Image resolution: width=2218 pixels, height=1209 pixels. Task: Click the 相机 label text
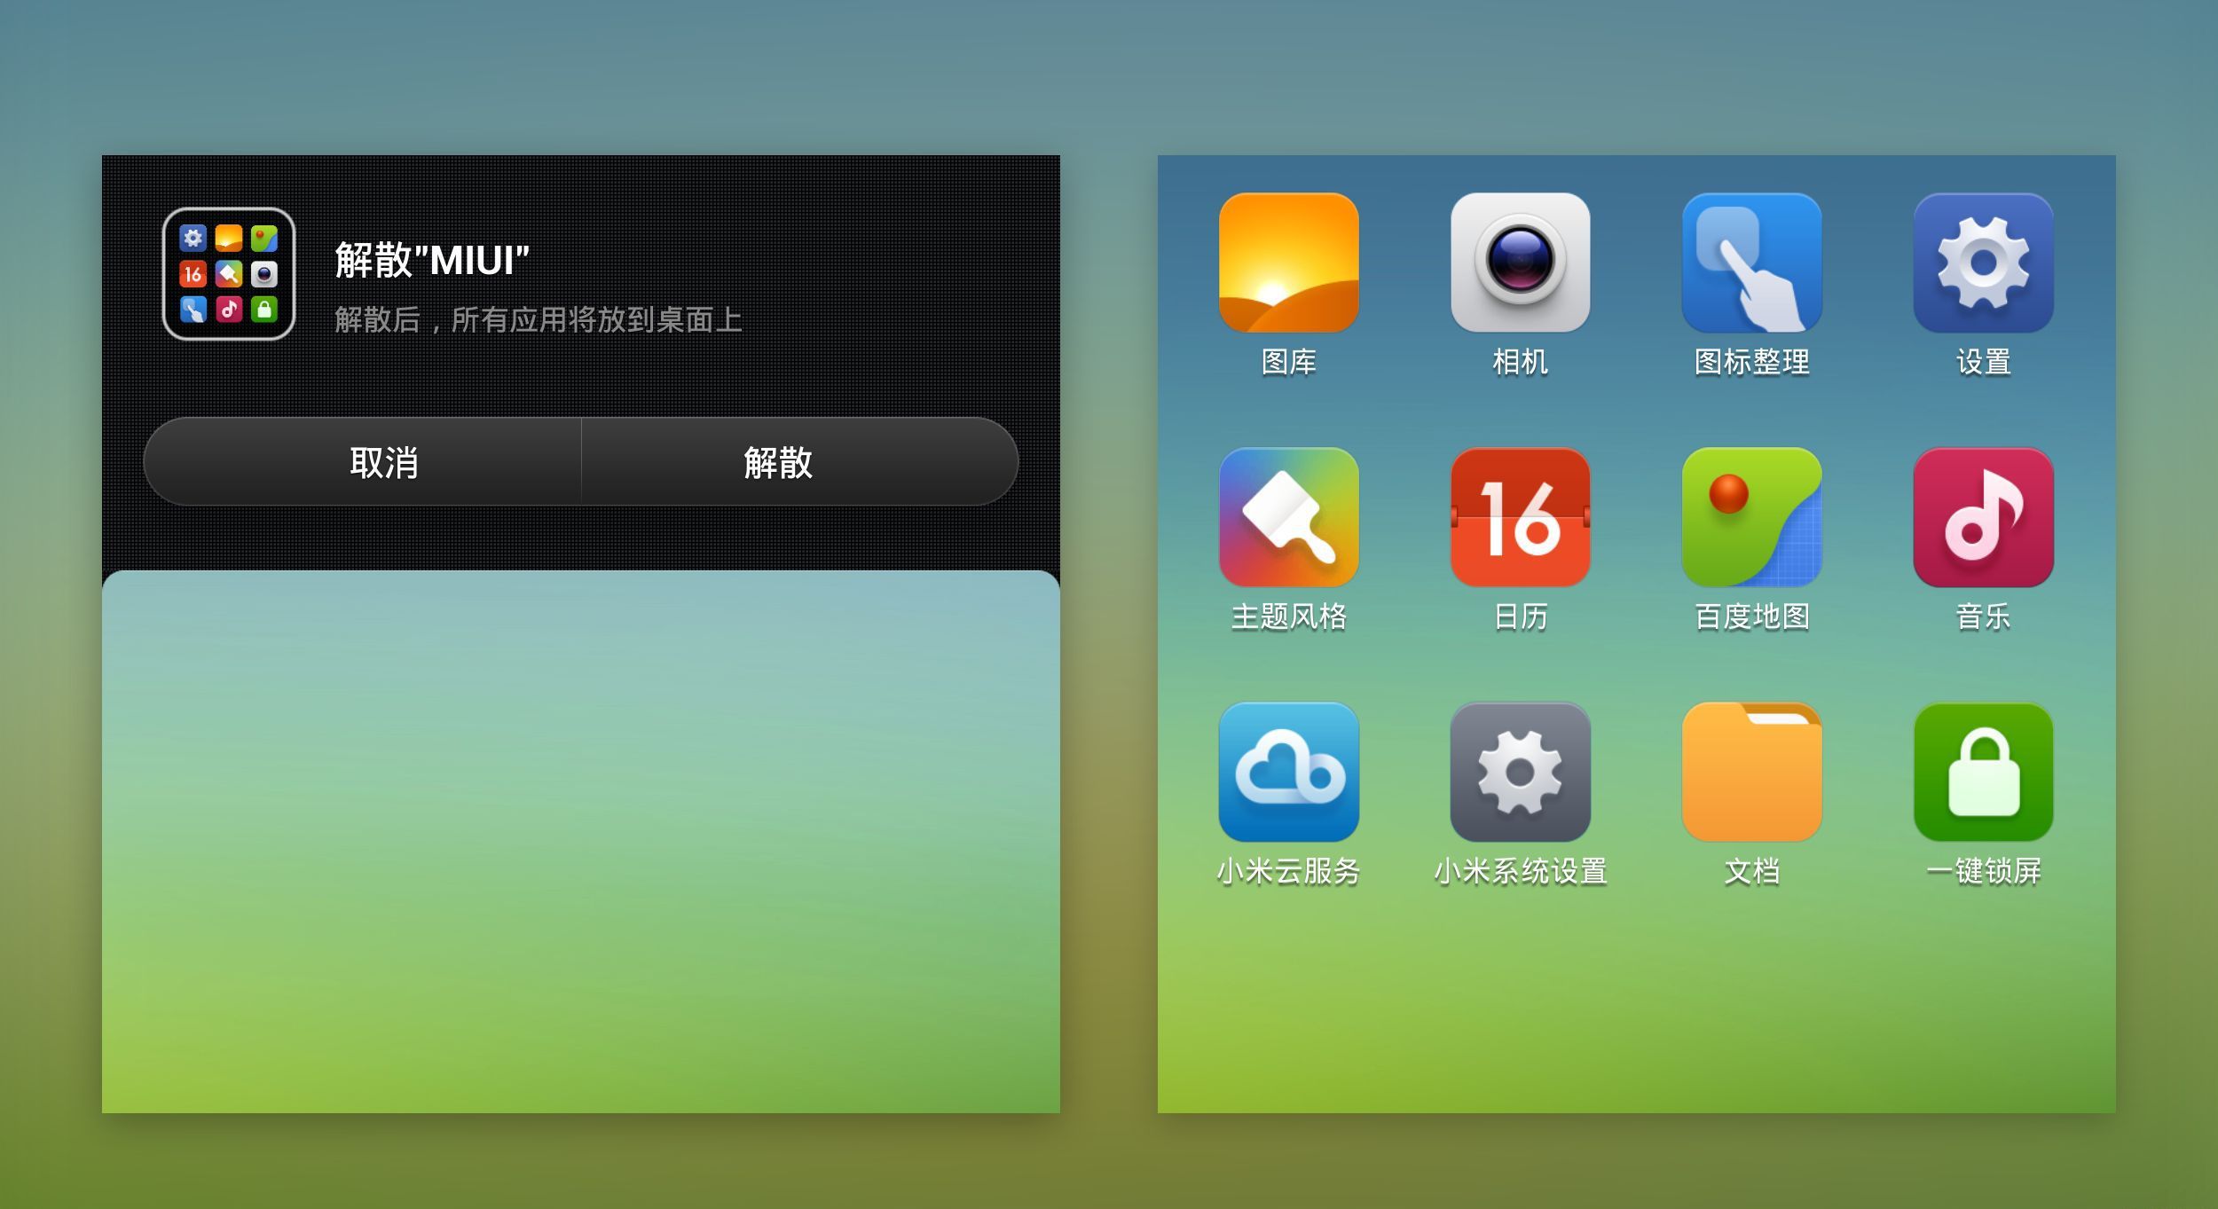(1520, 362)
